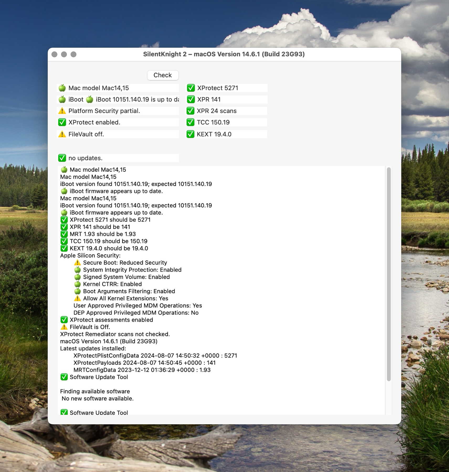
Task: Click the No new software available. line
Action: pos(98,399)
